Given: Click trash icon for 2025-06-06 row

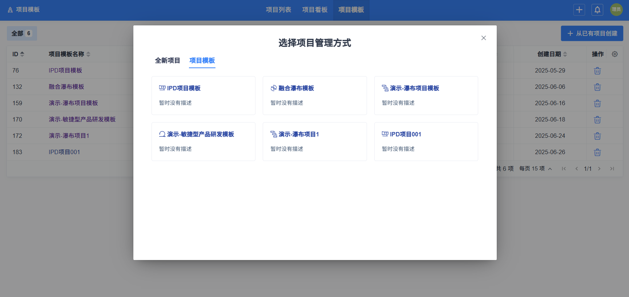Looking at the screenshot, I should pos(597,87).
